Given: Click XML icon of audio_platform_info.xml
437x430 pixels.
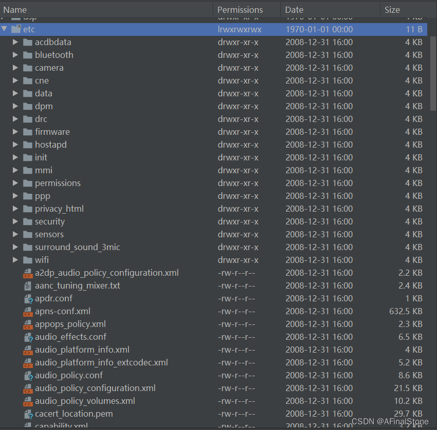Looking at the screenshot, I should pyautogui.click(x=28, y=350).
